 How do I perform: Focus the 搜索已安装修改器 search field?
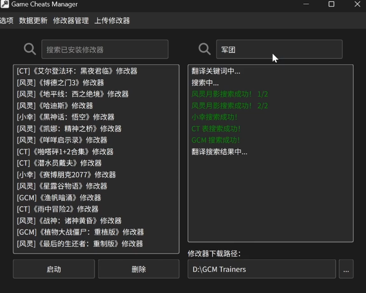coord(105,49)
